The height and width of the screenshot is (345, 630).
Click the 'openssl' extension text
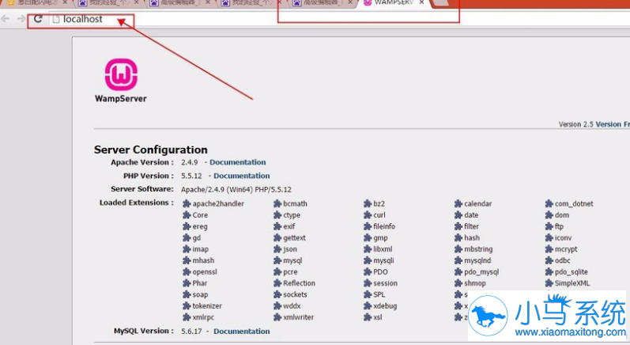coord(205,272)
